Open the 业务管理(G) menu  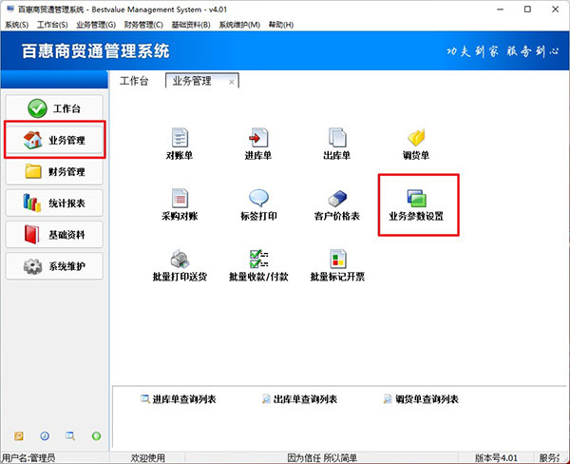tap(96, 25)
